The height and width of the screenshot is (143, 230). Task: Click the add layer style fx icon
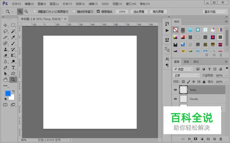coord(189,139)
